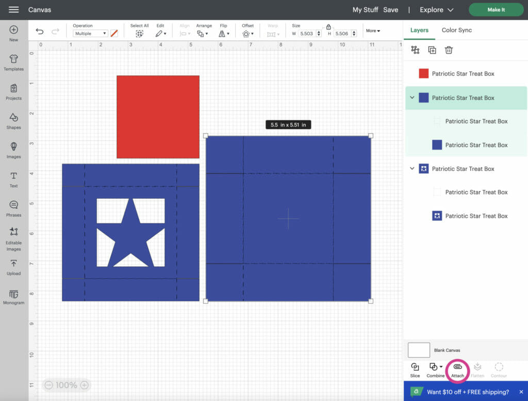Open the Upload panel
The height and width of the screenshot is (401, 528).
[13, 267]
